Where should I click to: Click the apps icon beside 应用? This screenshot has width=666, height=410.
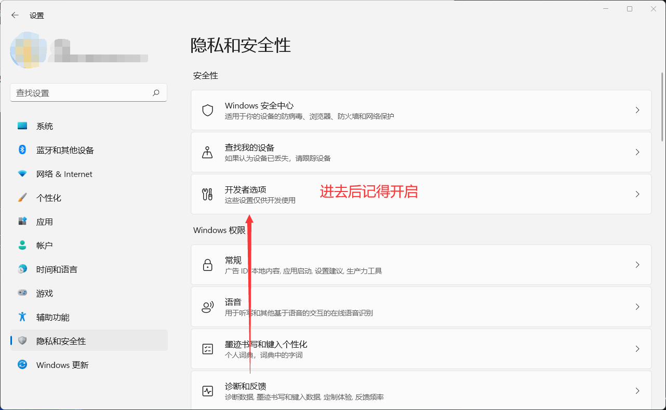point(22,222)
